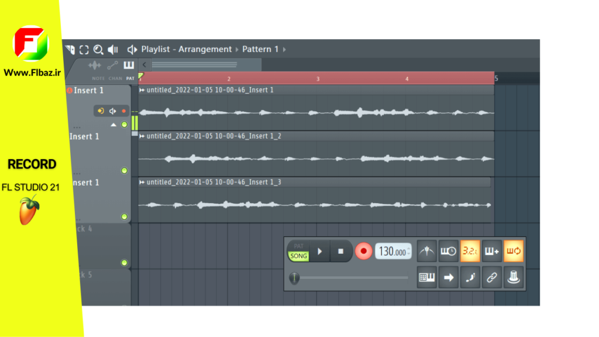
Task: Toggle the overdub piano-plus button
Action: (491, 252)
